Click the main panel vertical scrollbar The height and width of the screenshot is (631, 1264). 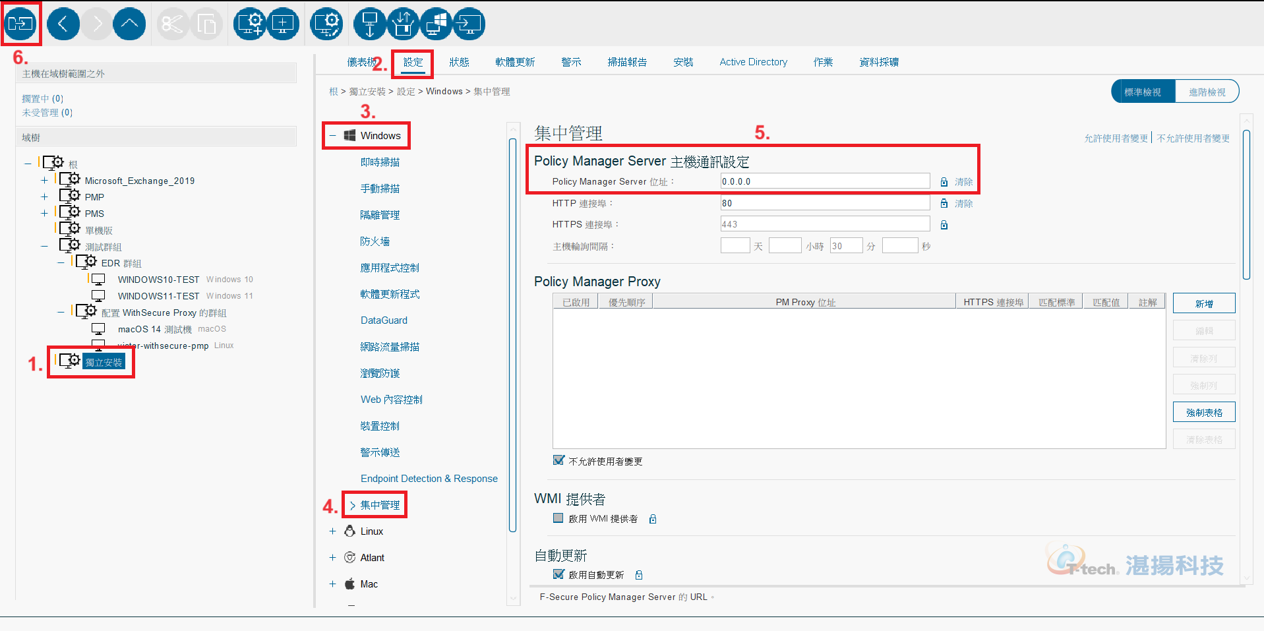click(1246, 204)
